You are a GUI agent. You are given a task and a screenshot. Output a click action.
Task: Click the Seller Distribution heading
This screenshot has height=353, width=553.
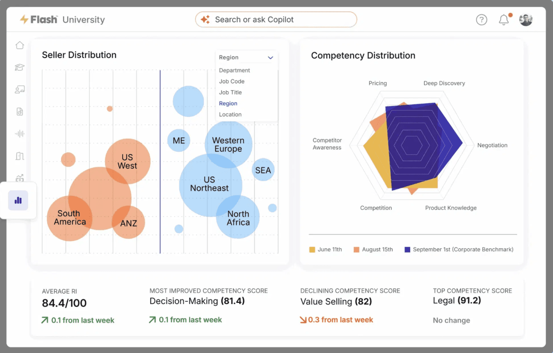79,55
